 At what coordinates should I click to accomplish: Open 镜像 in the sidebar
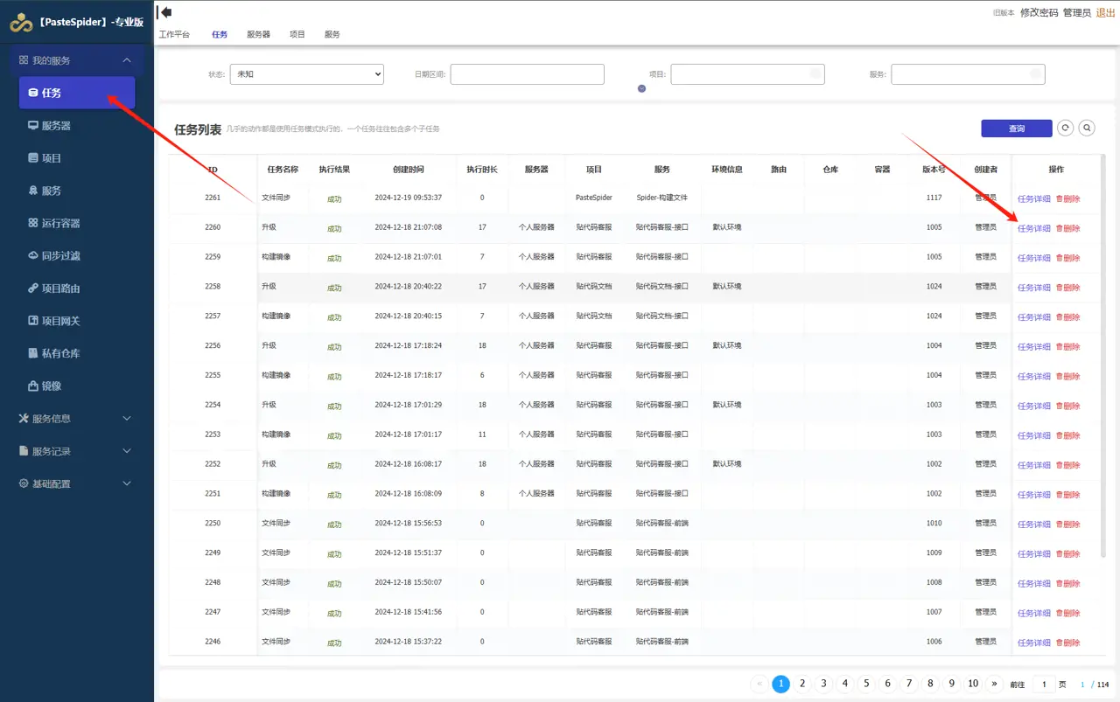pos(77,386)
